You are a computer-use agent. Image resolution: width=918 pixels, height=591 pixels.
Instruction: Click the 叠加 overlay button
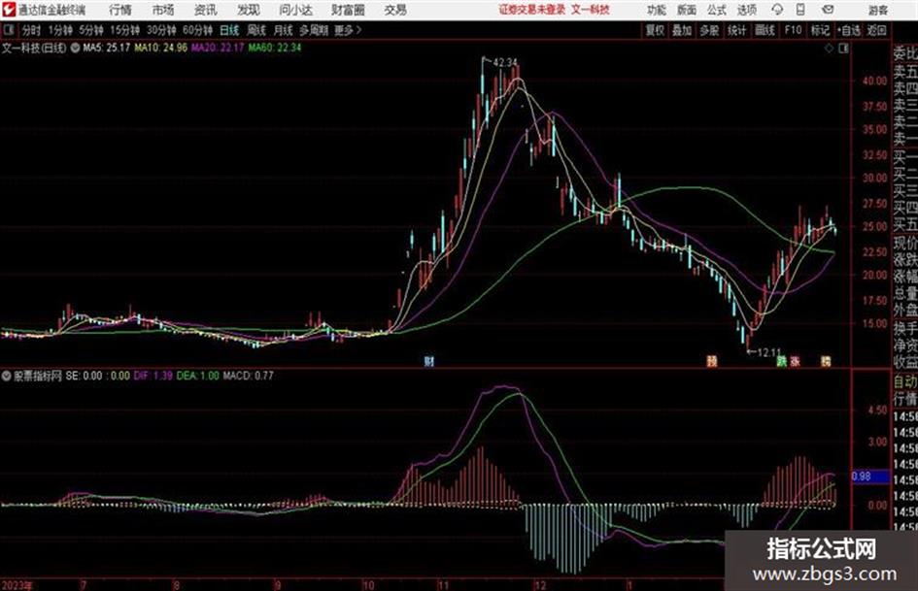[682, 30]
